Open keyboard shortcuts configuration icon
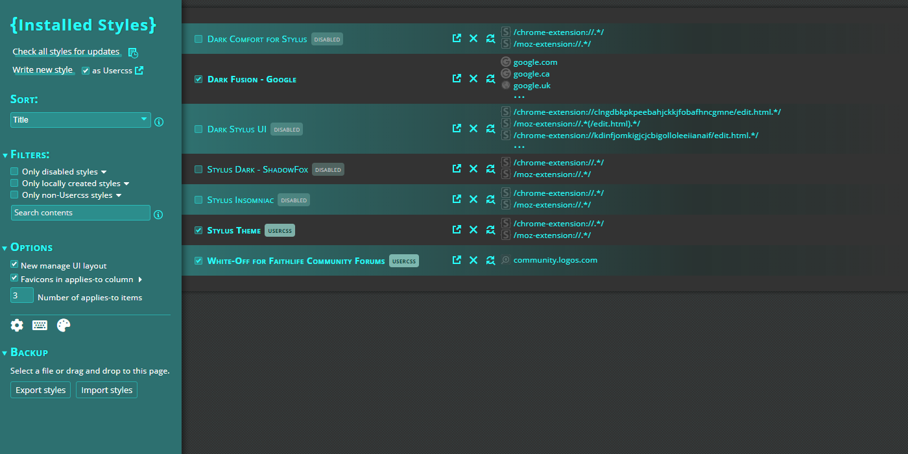 point(40,325)
